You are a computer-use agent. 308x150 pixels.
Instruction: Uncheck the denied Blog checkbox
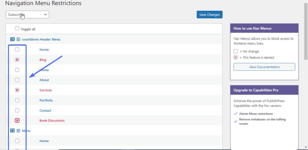coord(17,60)
